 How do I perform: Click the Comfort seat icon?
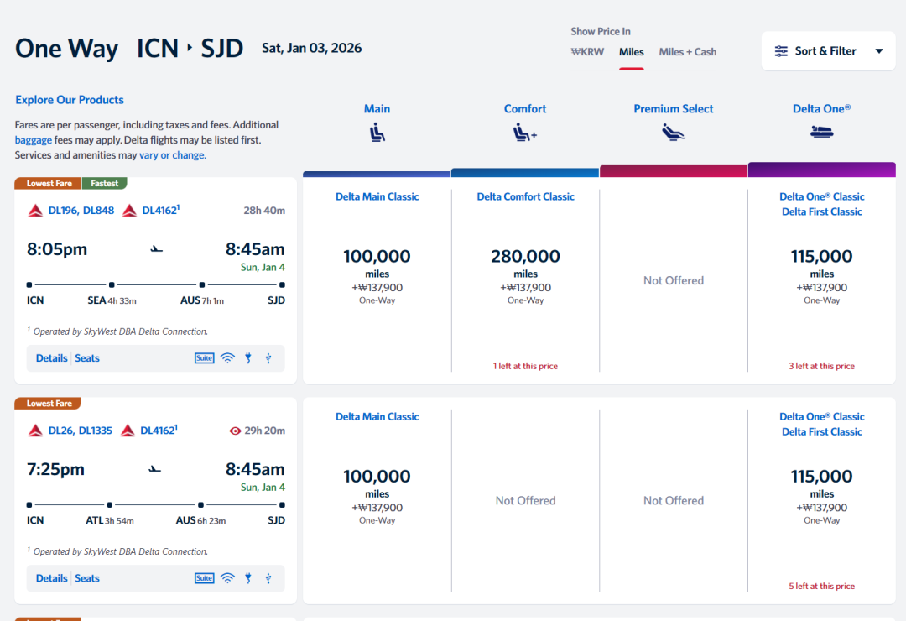click(x=525, y=133)
